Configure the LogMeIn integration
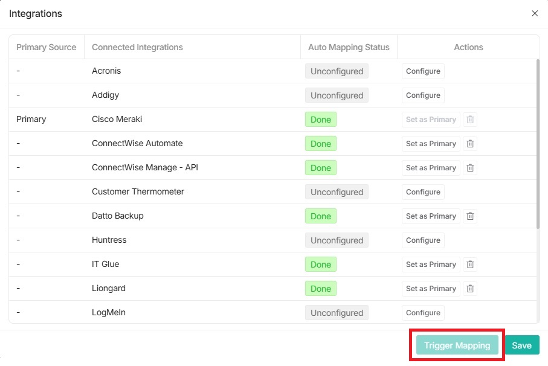Screen dimensions: 548x366 (422, 312)
